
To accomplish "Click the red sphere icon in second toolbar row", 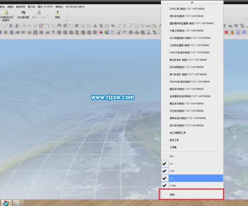I will [101, 32].
